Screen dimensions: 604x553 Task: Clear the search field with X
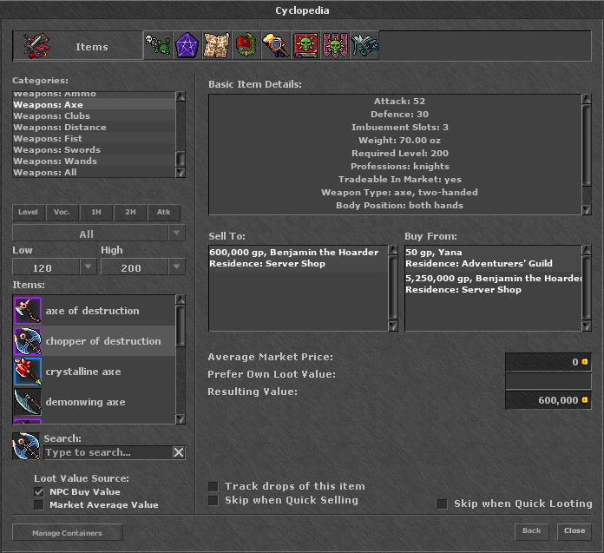click(x=179, y=452)
